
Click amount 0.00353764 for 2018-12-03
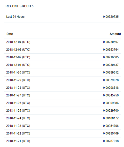point(111,50)
